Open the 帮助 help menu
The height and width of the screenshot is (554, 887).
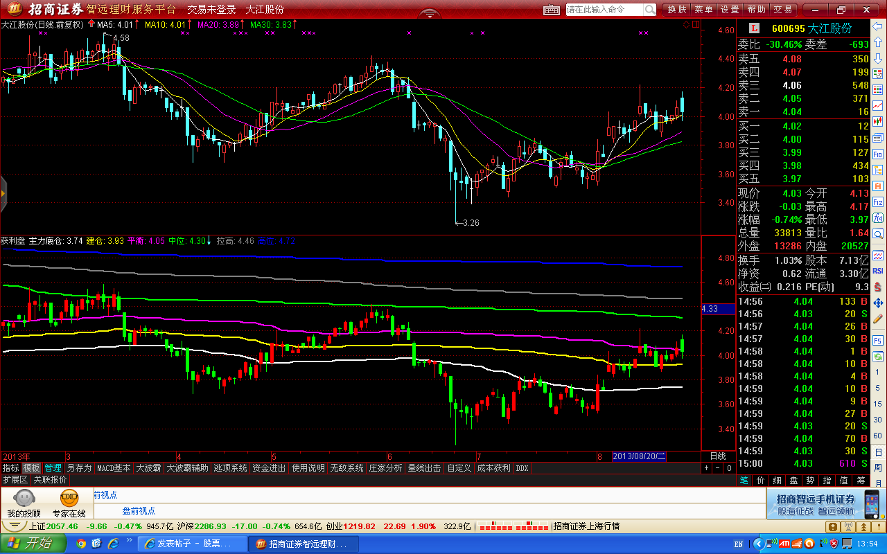coord(756,10)
